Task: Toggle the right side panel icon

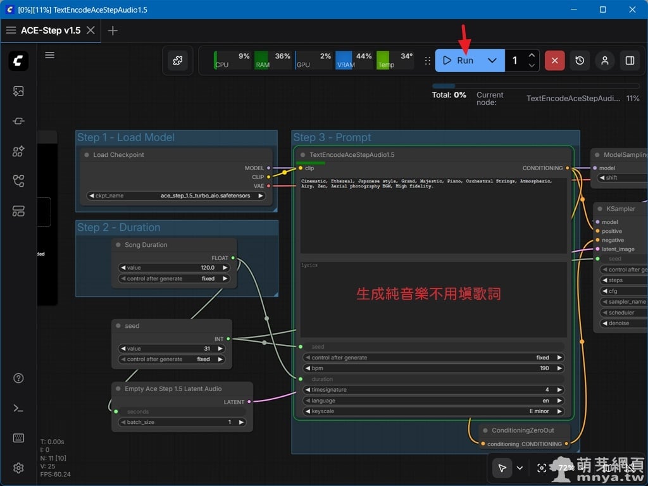Action: [630, 61]
